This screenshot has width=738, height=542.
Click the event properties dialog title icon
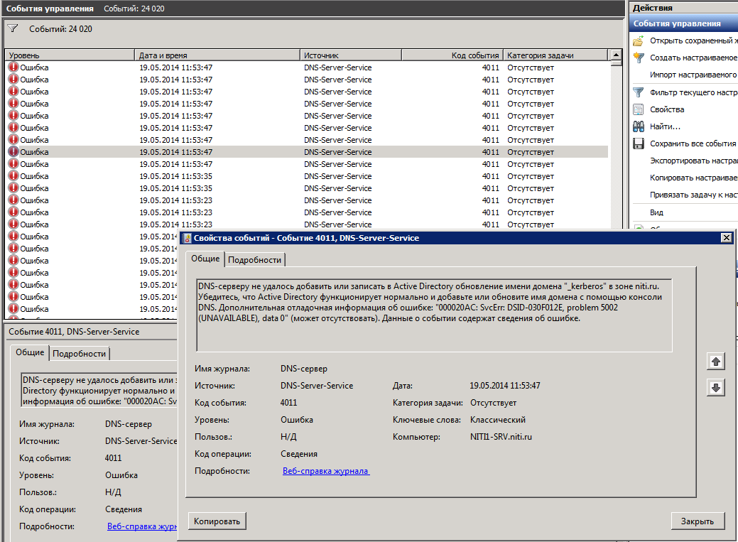tap(187, 238)
